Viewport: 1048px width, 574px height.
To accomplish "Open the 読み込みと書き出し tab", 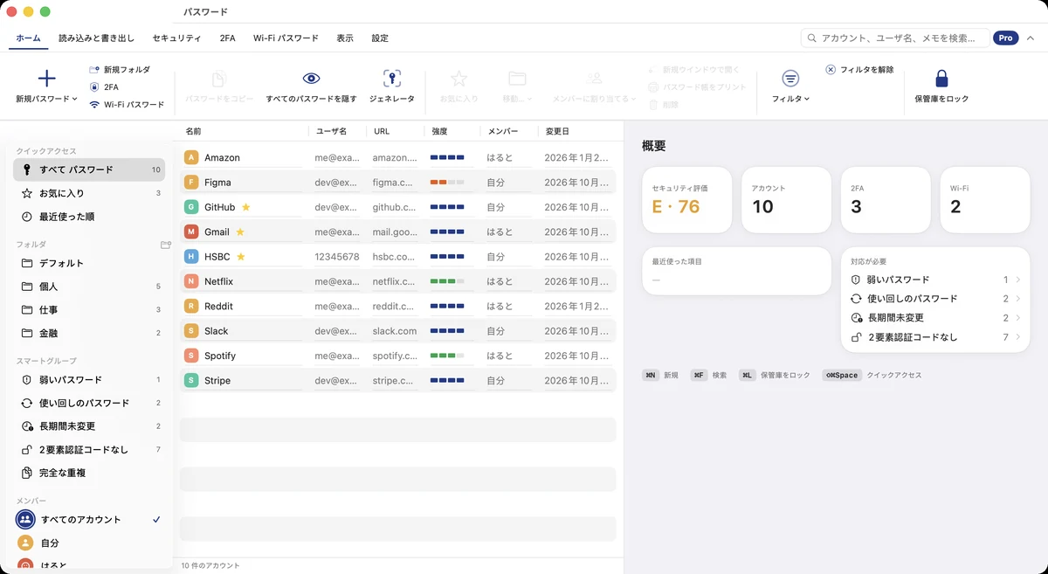I will click(x=97, y=38).
